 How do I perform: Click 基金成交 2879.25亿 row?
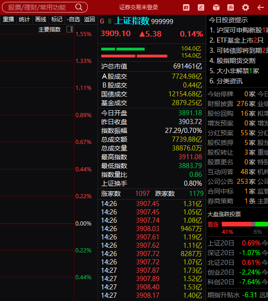(152, 103)
